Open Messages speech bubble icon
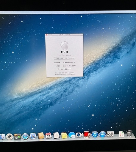 coord(72,135)
